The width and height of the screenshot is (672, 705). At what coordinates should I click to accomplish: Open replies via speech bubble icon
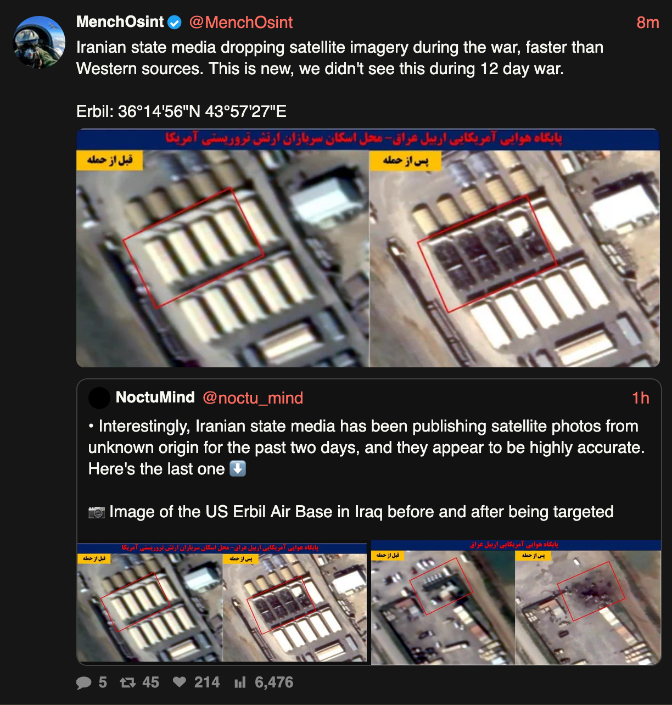click(x=84, y=682)
